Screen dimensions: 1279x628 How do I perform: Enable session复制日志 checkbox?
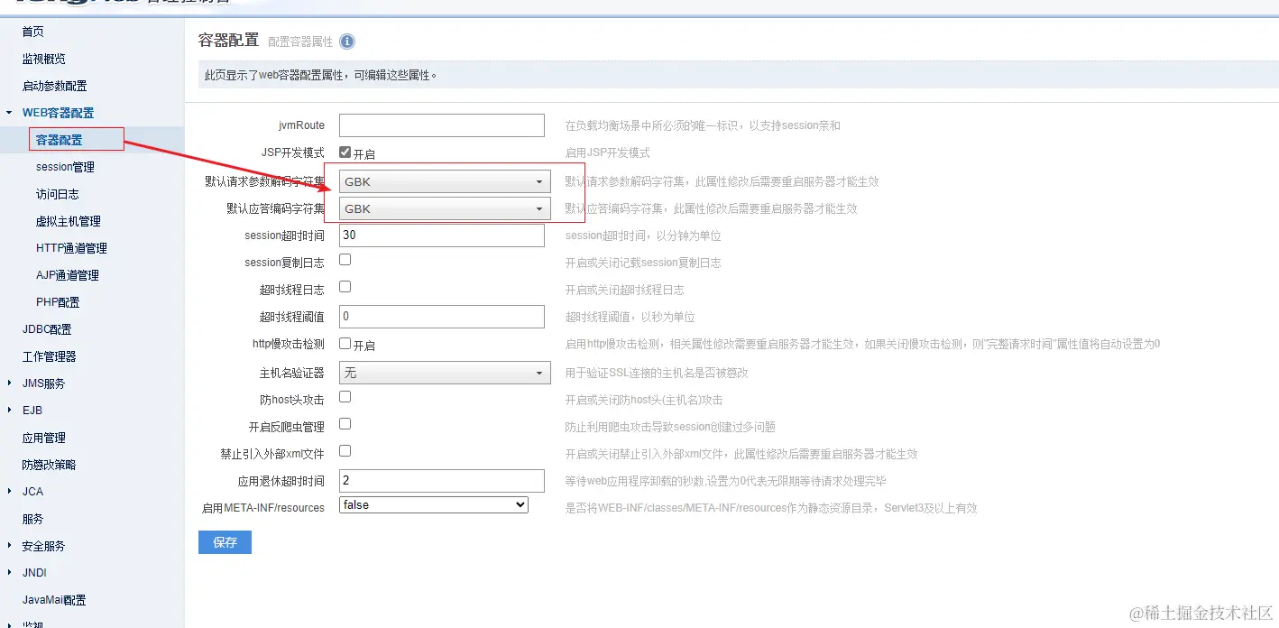345,260
